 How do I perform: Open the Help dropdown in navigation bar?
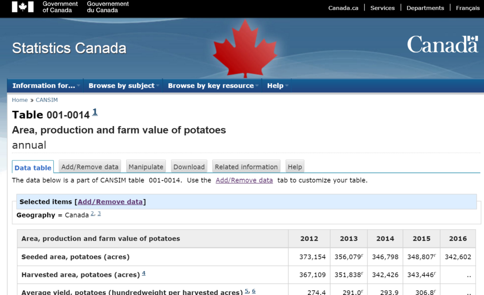tap(277, 85)
